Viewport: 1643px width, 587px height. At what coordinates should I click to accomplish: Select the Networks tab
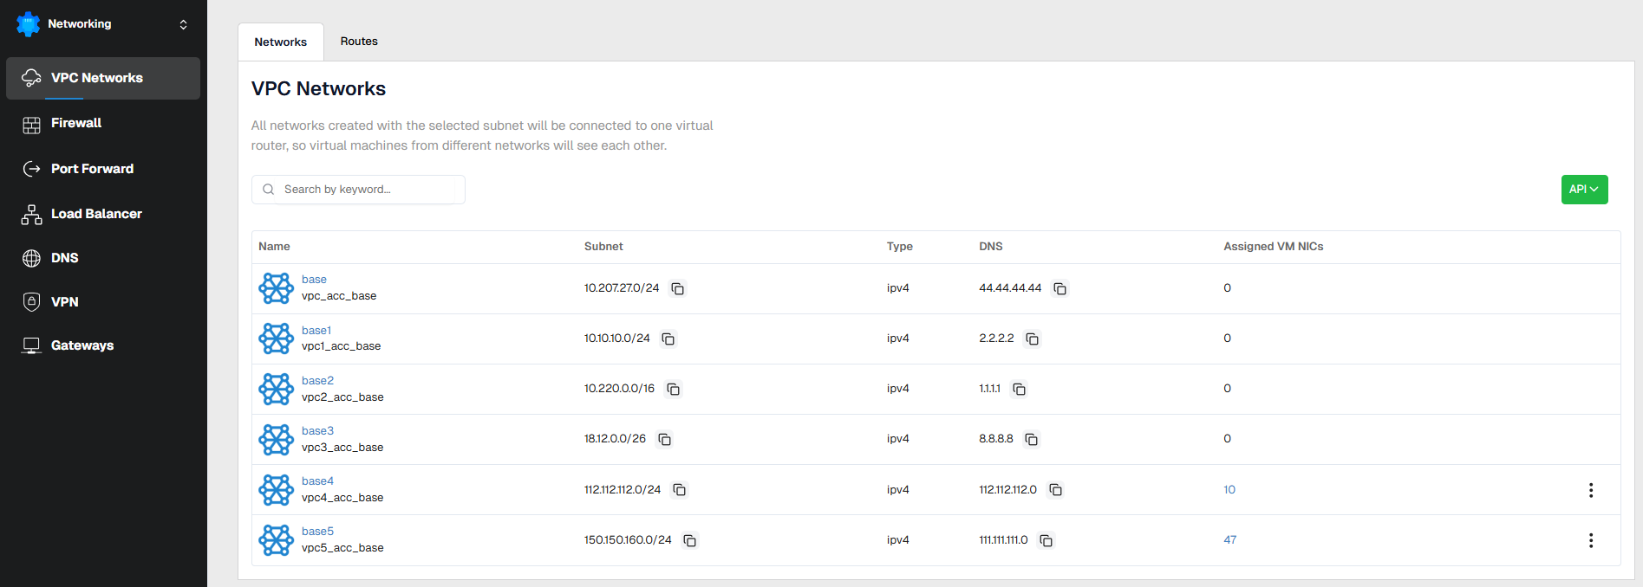click(280, 42)
